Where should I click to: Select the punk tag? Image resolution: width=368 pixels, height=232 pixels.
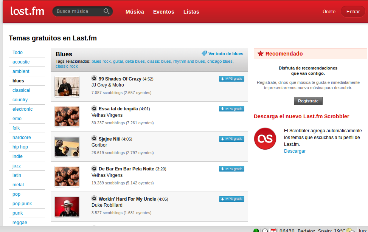click(x=18, y=213)
